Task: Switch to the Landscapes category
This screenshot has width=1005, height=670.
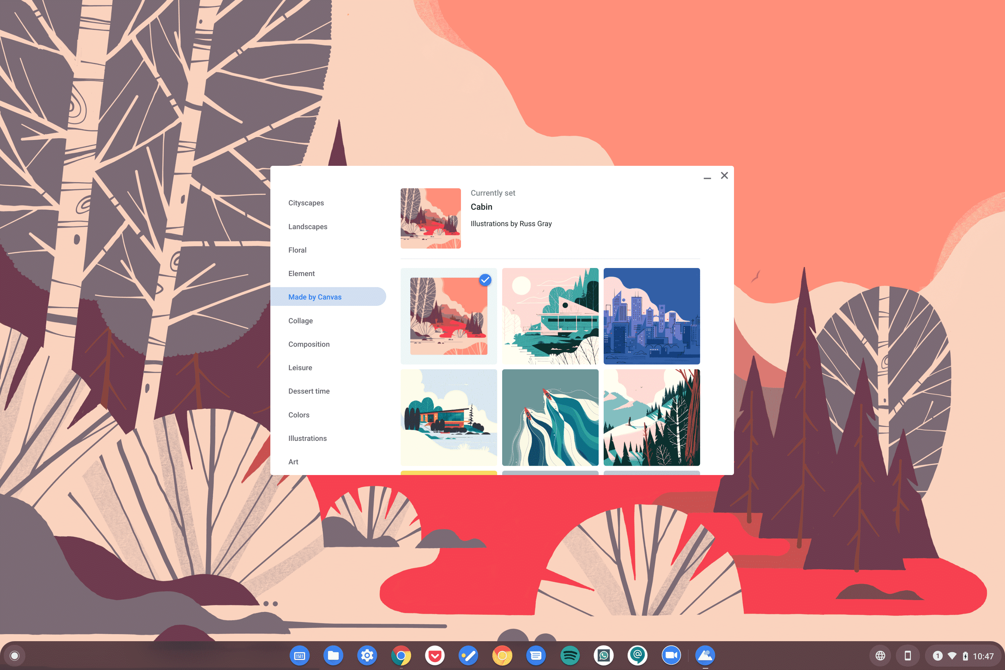Action: click(308, 226)
